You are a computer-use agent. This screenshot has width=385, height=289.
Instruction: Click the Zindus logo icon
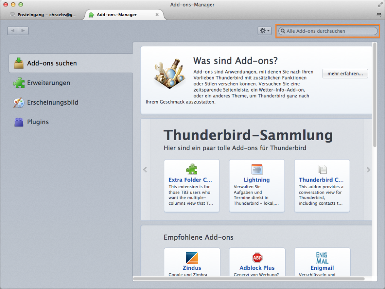click(192, 257)
